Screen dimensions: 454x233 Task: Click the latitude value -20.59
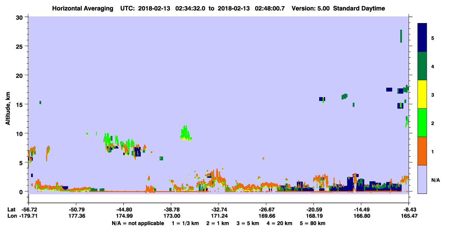click(x=313, y=210)
